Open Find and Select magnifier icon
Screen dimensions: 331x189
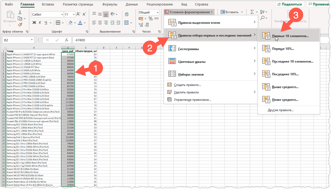(x=262, y=18)
